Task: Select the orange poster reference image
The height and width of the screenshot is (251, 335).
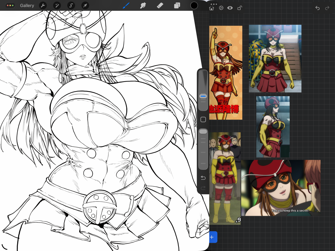Action: [226, 73]
